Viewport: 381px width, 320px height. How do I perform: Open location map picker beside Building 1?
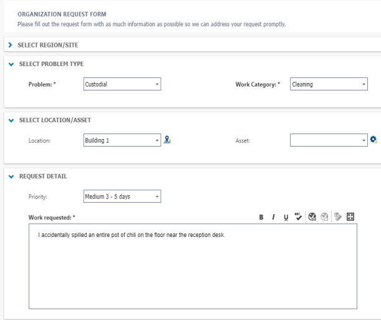(167, 140)
